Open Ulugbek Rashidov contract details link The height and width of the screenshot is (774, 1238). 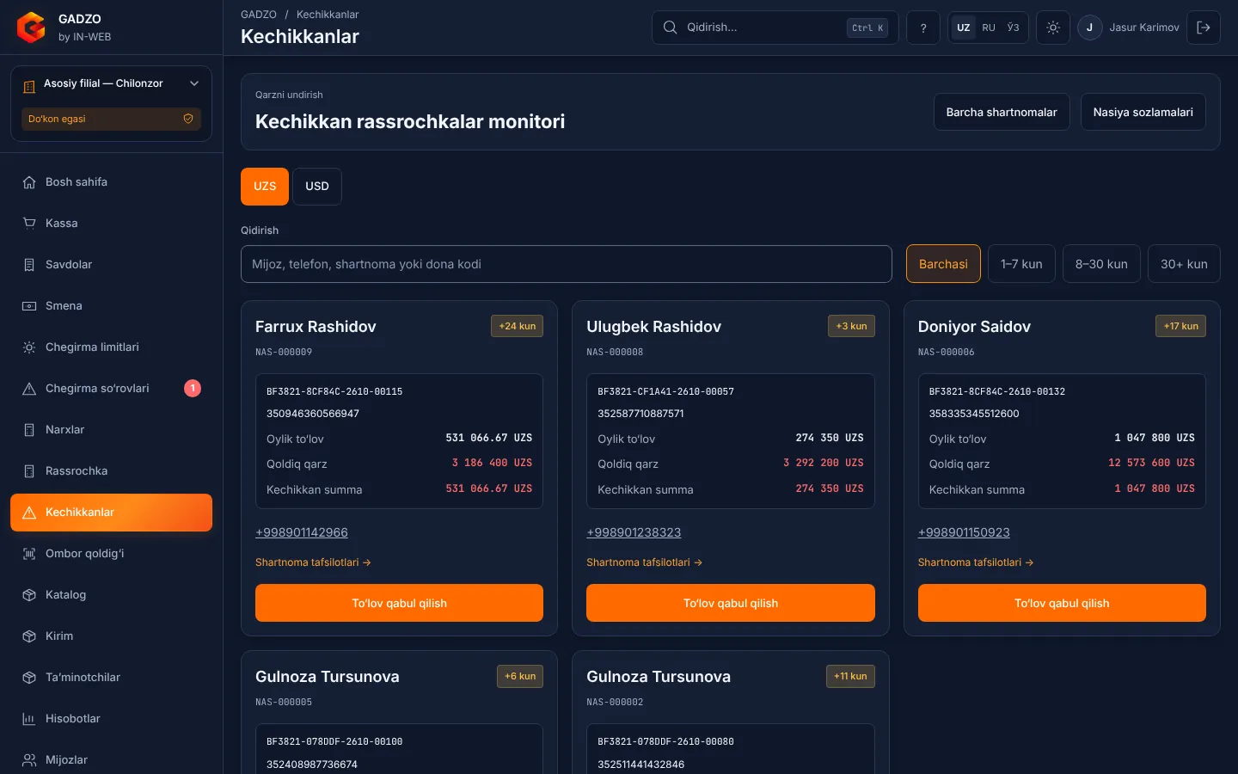(x=644, y=562)
